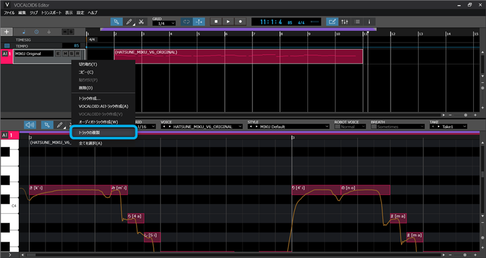
Task: Open the 編集 menu
Action: (x=22, y=13)
